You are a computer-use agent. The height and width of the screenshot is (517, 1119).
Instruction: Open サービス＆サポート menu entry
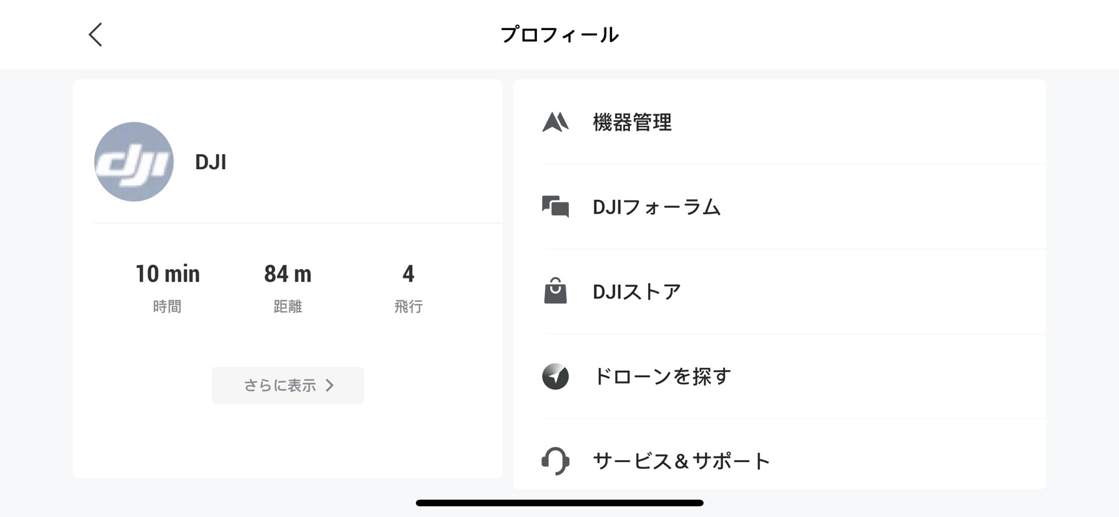[681, 461]
